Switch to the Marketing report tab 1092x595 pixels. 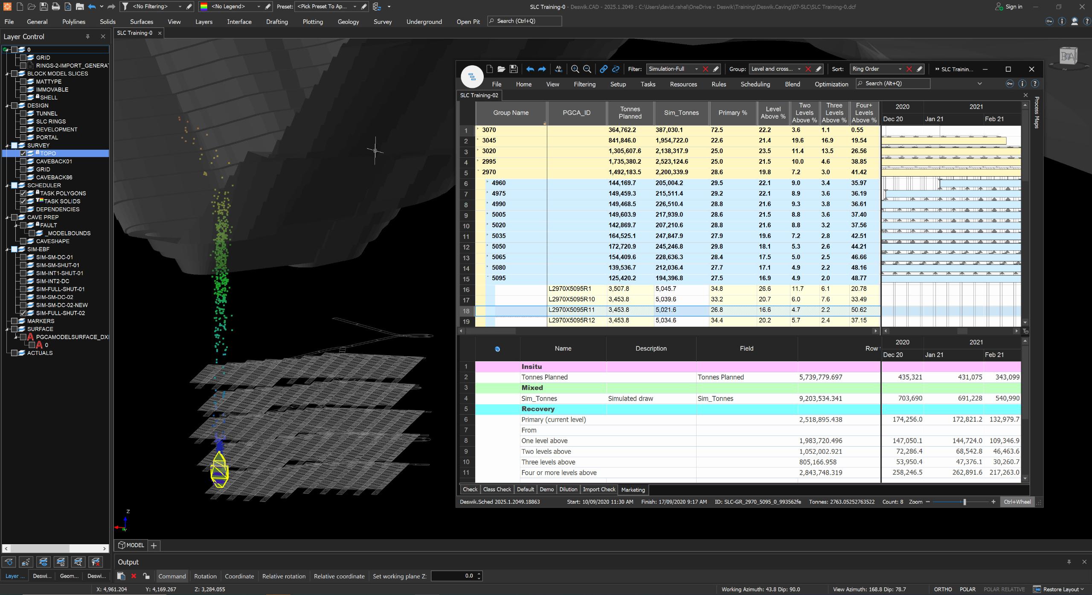633,490
